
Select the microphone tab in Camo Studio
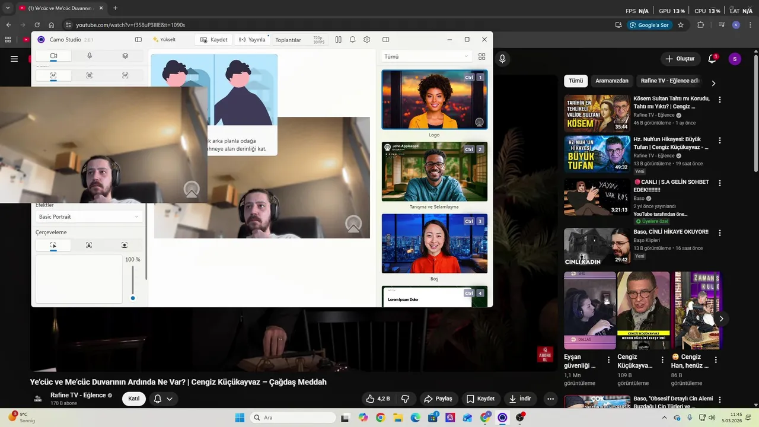[x=90, y=56]
